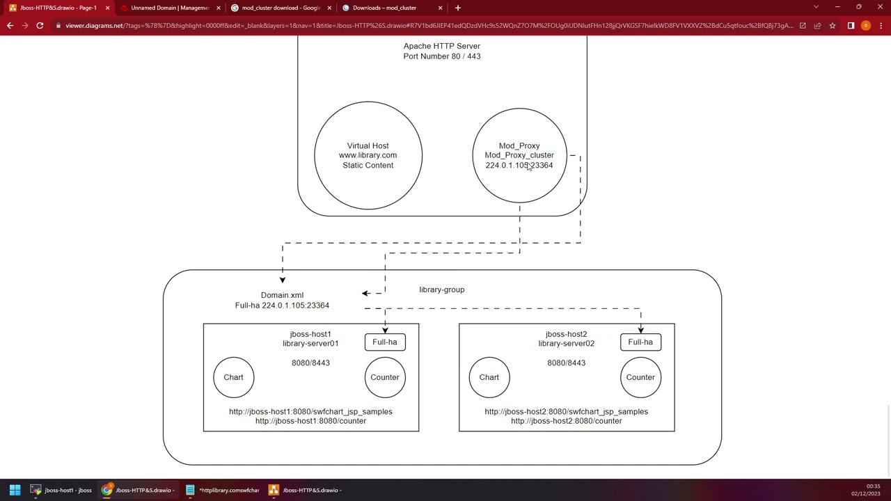Open Chrome Jboss-HTTP&S.drawio taskbar item
The width and height of the screenshot is (891, 501).
coord(139,490)
